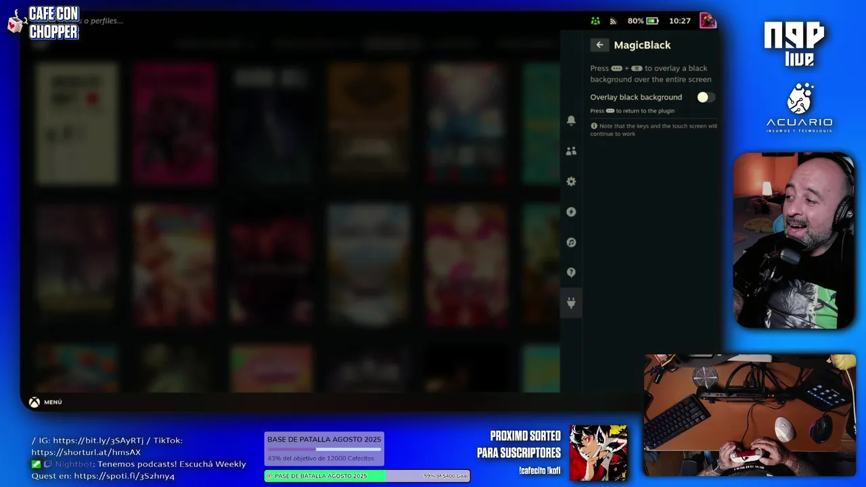Screen dimensions: 866x487
Task: Click the MENÚ label in footer
Action: pyautogui.click(x=53, y=402)
